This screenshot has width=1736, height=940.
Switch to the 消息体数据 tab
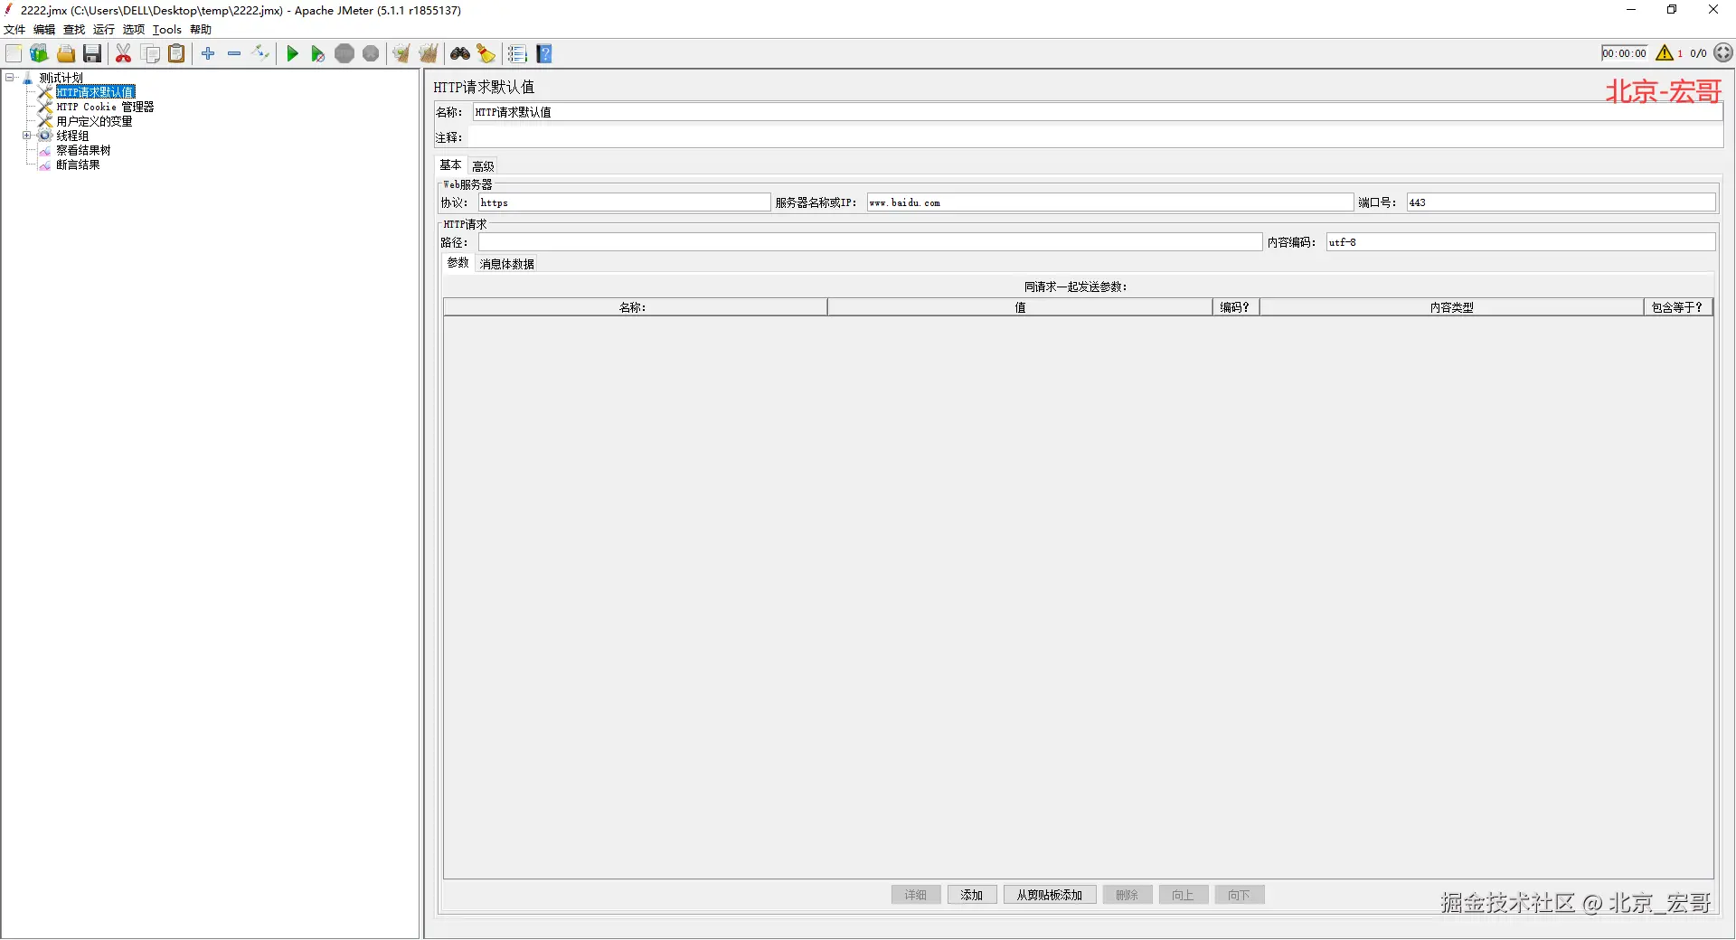coord(507,264)
